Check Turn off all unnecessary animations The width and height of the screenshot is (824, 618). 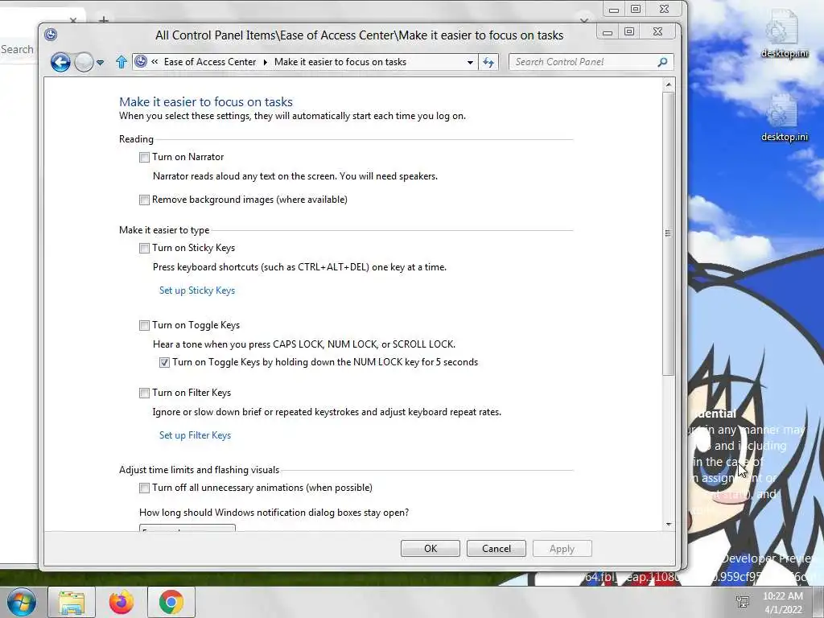[144, 488]
